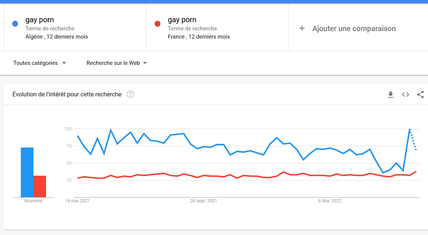This screenshot has width=428, height=235.
Task: Open the embed code icon
Action: point(405,95)
